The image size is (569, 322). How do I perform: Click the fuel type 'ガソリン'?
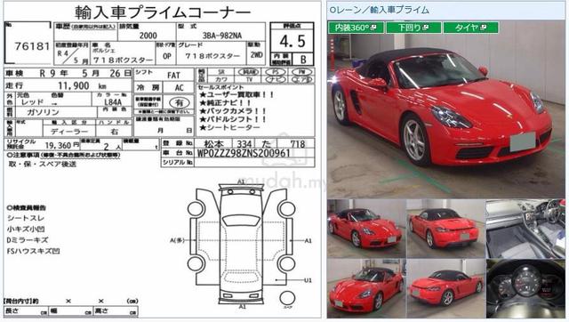[43, 112]
